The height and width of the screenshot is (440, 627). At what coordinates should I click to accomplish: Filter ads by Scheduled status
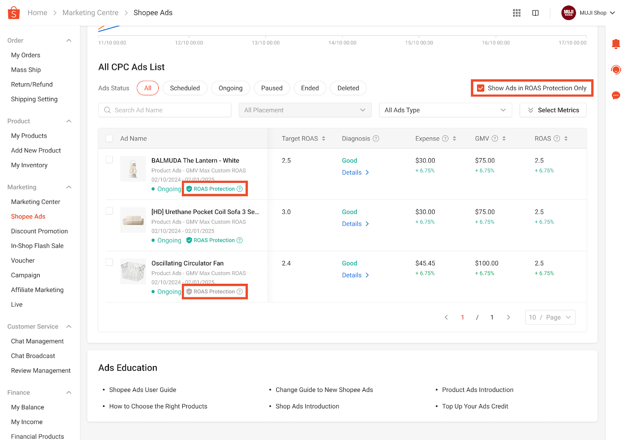coord(185,88)
